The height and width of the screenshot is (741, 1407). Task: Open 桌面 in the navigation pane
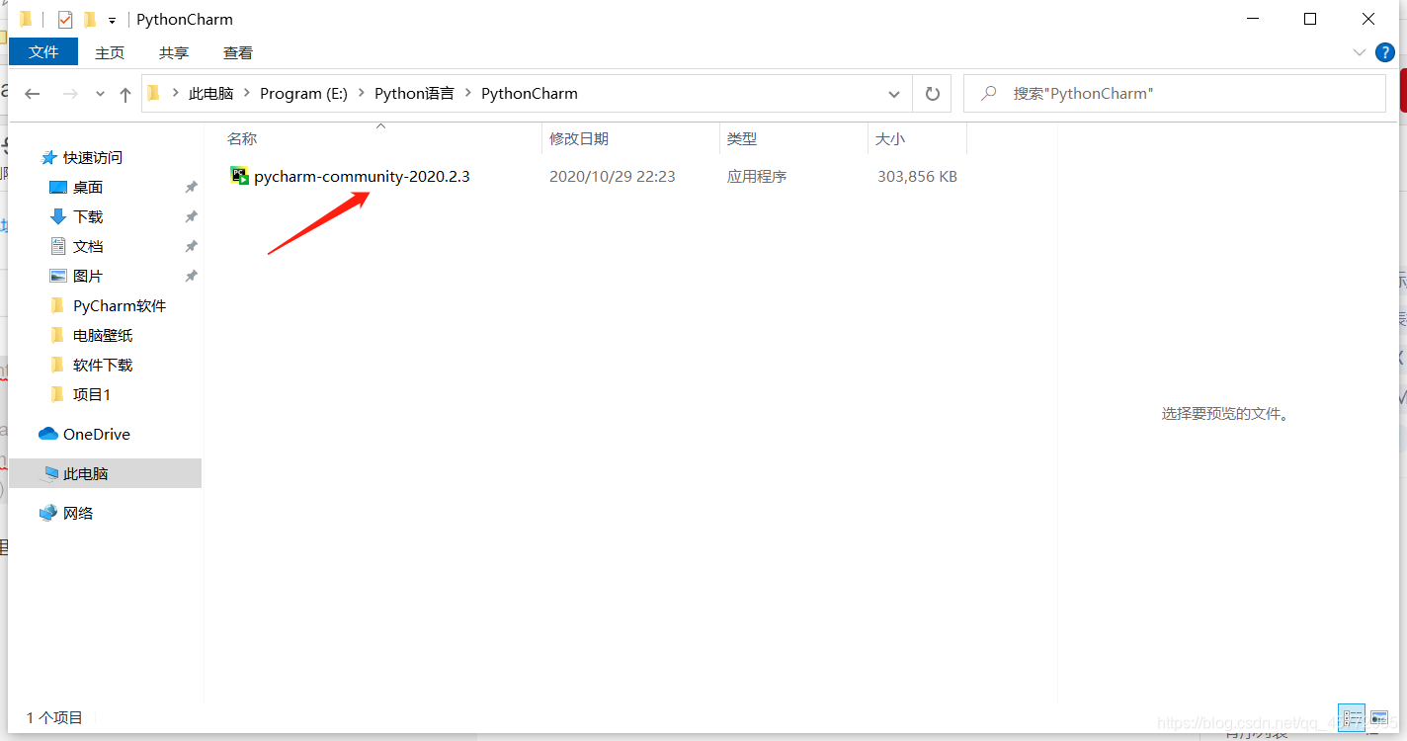coord(88,188)
